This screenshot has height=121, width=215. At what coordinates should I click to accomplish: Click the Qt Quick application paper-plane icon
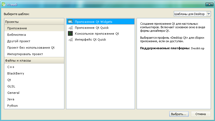tap(70, 28)
